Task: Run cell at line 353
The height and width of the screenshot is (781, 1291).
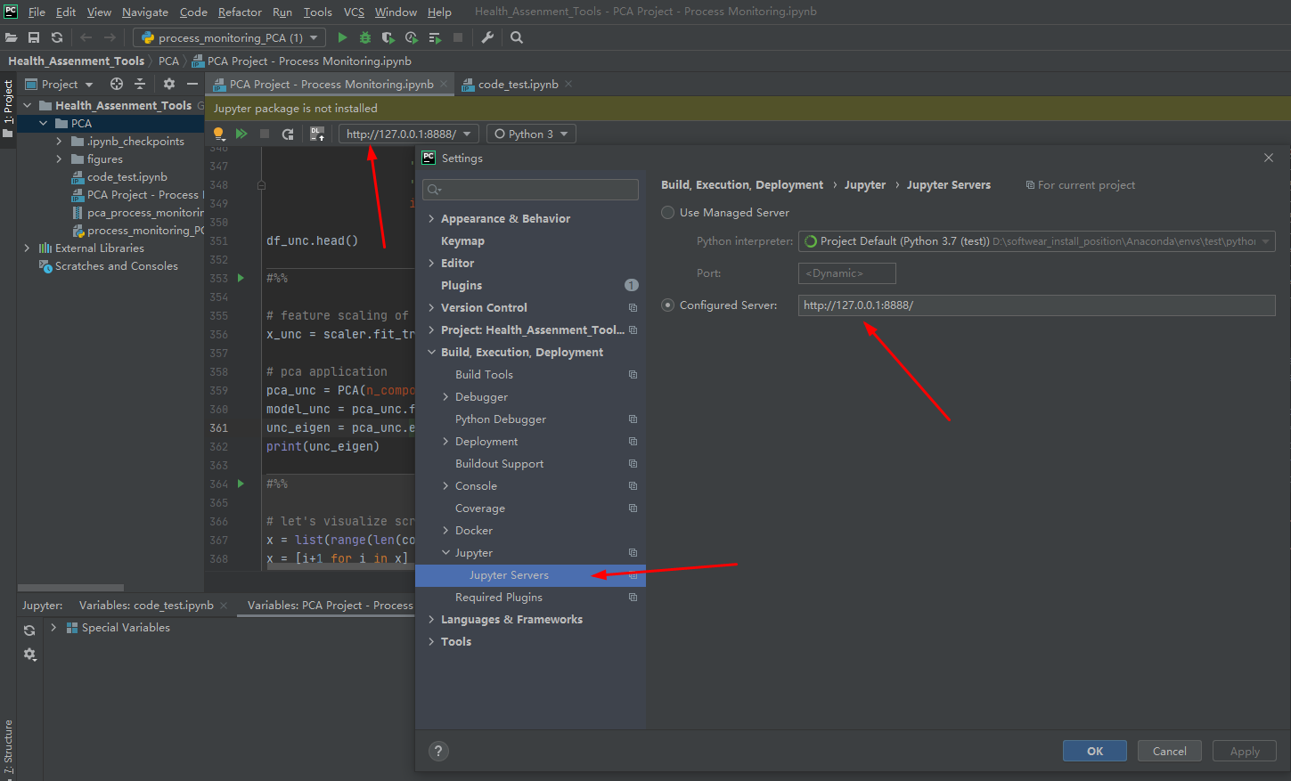Action: pos(241,278)
